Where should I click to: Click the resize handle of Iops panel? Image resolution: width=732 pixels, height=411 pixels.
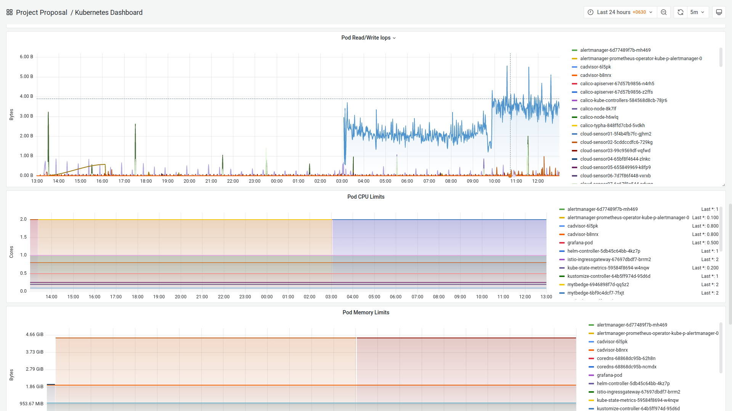click(723, 185)
